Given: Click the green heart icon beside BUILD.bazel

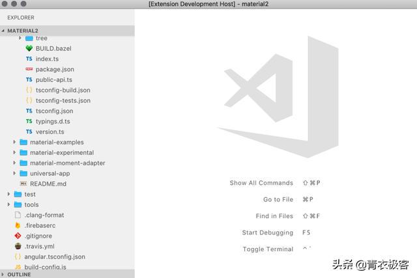Looking at the screenshot, I should (29, 48).
